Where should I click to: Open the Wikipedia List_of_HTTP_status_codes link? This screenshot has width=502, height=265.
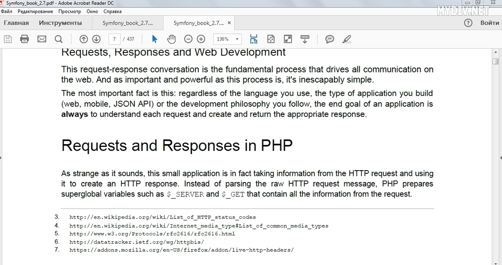point(162,217)
